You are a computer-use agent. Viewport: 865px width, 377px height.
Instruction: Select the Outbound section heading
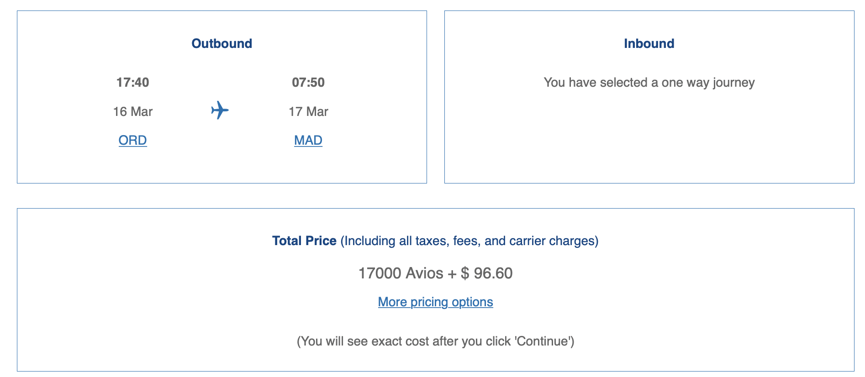pos(222,43)
